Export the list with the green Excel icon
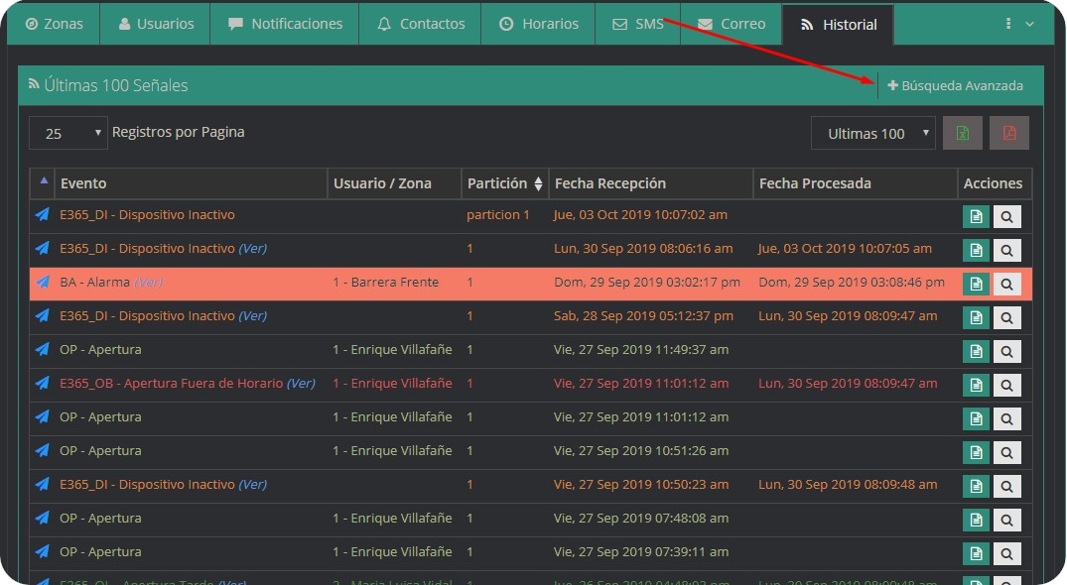The height and width of the screenshot is (585, 1067). pyautogui.click(x=962, y=133)
